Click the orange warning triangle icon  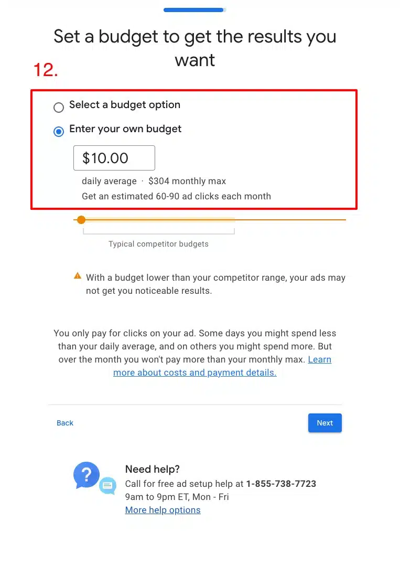(78, 276)
